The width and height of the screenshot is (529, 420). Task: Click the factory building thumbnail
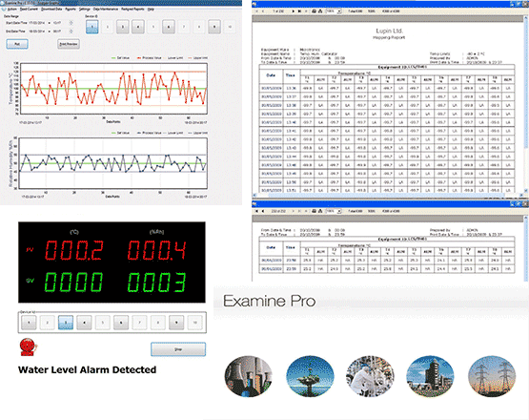[430, 376]
